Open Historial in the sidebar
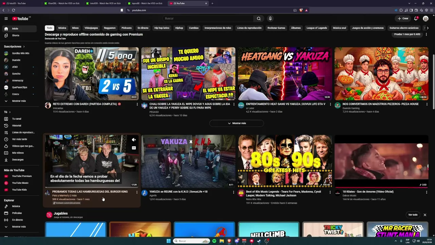This screenshot has width=435, height=245. tap(19, 126)
